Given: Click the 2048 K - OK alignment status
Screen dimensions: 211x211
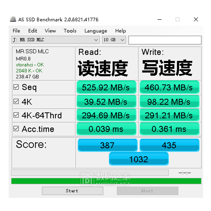Looking at the screenshot, I should coord(29,71).
